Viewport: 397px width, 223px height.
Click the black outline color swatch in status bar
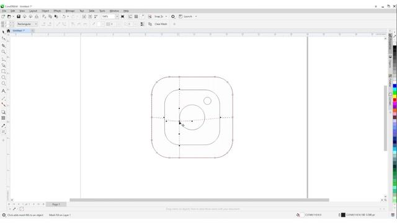[x=343, y=215]
